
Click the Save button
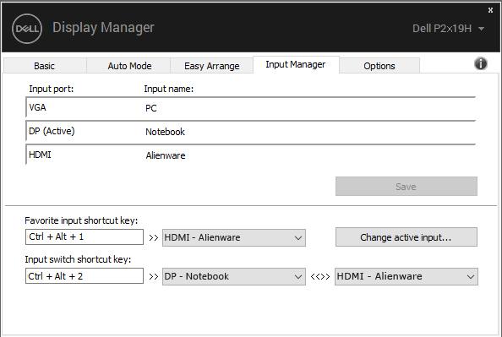pos(407,187)
